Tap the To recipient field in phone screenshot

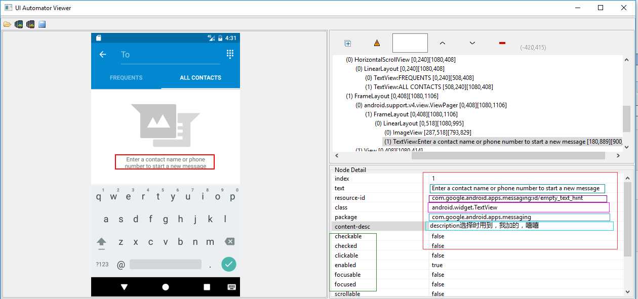(170, 55)
